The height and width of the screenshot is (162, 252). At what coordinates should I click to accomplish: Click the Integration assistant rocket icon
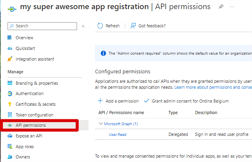pos(10,59)
